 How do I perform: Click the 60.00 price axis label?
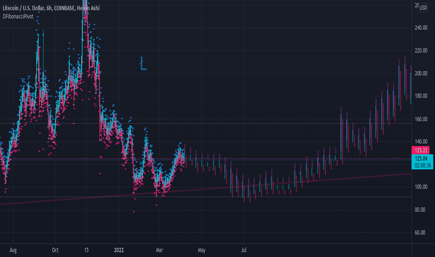pos(420,233)
